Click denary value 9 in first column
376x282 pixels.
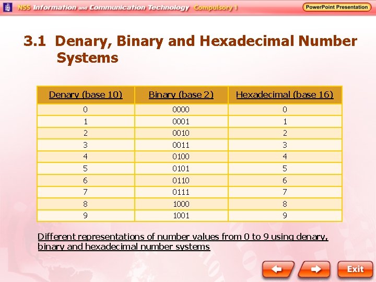point(85,216)
